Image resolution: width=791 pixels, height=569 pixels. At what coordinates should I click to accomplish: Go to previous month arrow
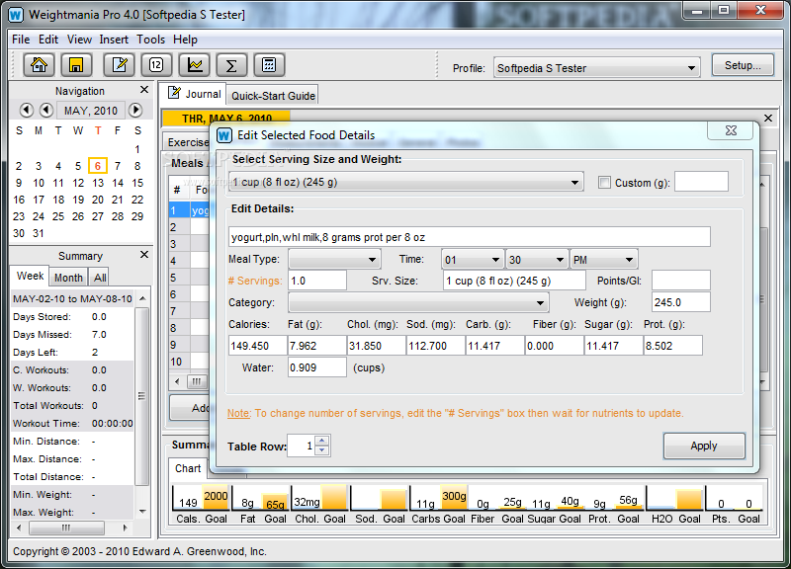click(46, 110)
